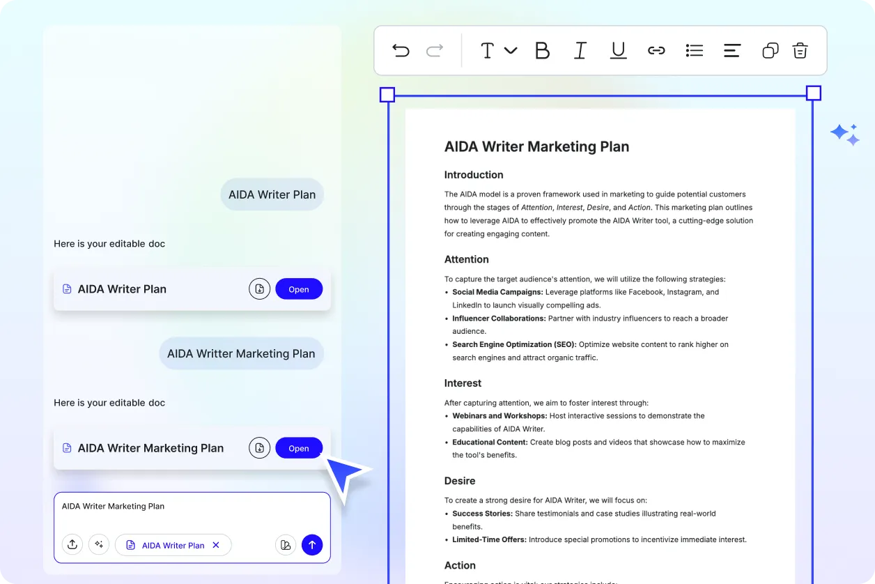Open the AIDA Writer Plan document
Viewport: 875px width, 584px height.
click(x=299, y=289)
